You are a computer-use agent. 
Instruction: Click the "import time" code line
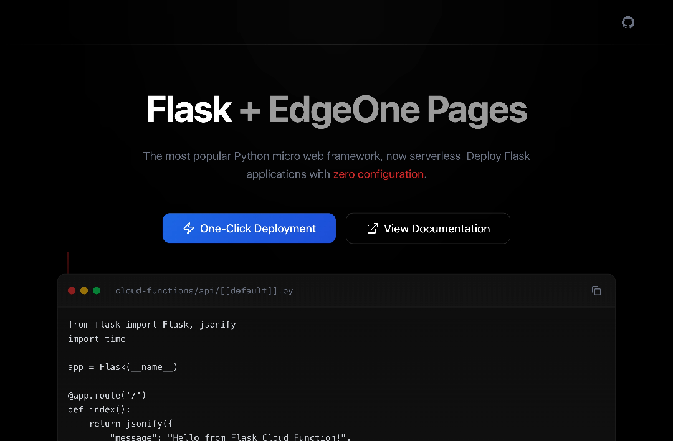tap(97, 339)
